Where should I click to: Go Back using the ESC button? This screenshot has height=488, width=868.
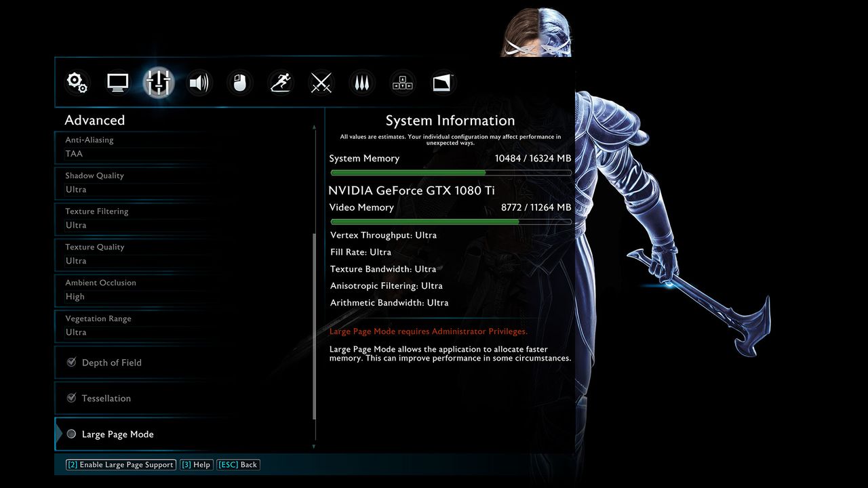(x=238, y=465)
